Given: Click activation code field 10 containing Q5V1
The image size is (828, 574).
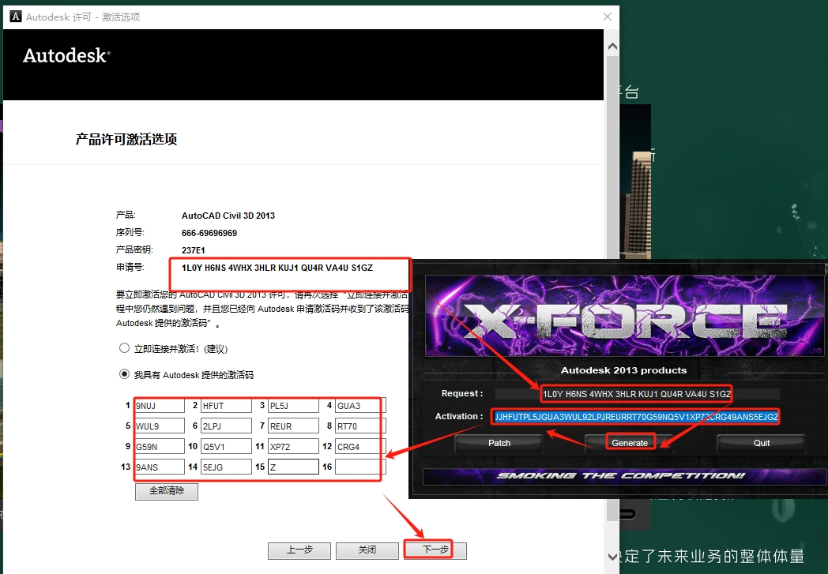Looking at the screenshot, I should pos(227,446).
